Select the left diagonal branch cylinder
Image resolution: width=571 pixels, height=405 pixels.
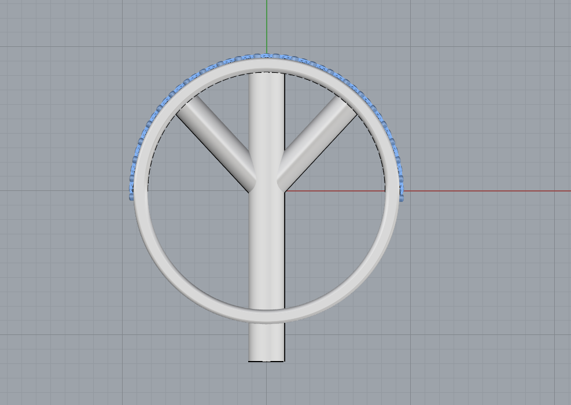click(x=216, y=143)
